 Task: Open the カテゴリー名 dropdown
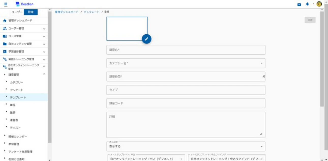pos(186,63)
